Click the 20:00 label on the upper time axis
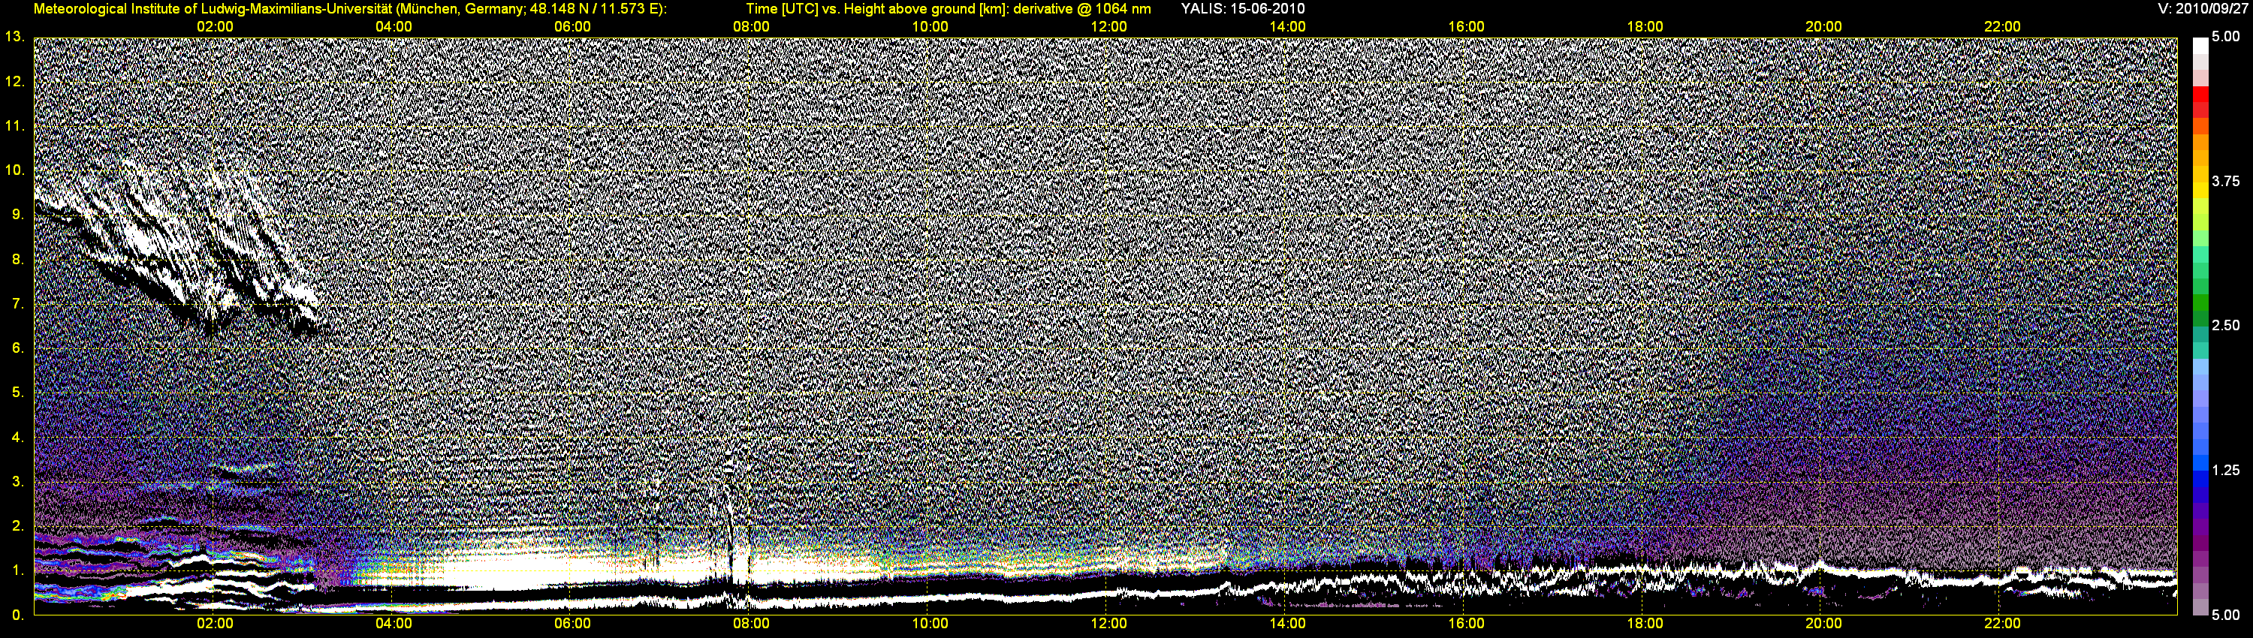 (1823, 27)
